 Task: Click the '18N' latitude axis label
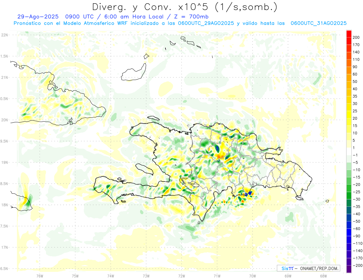4,205
